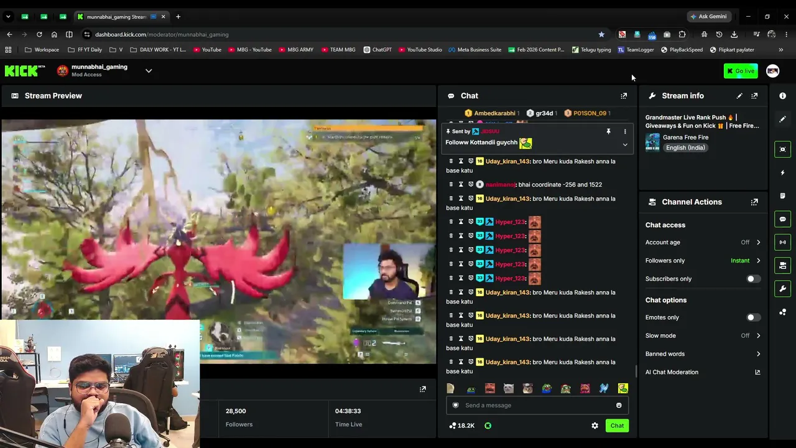
Task: Click the 04:38:33 Time Live stat
Action: 348,418
